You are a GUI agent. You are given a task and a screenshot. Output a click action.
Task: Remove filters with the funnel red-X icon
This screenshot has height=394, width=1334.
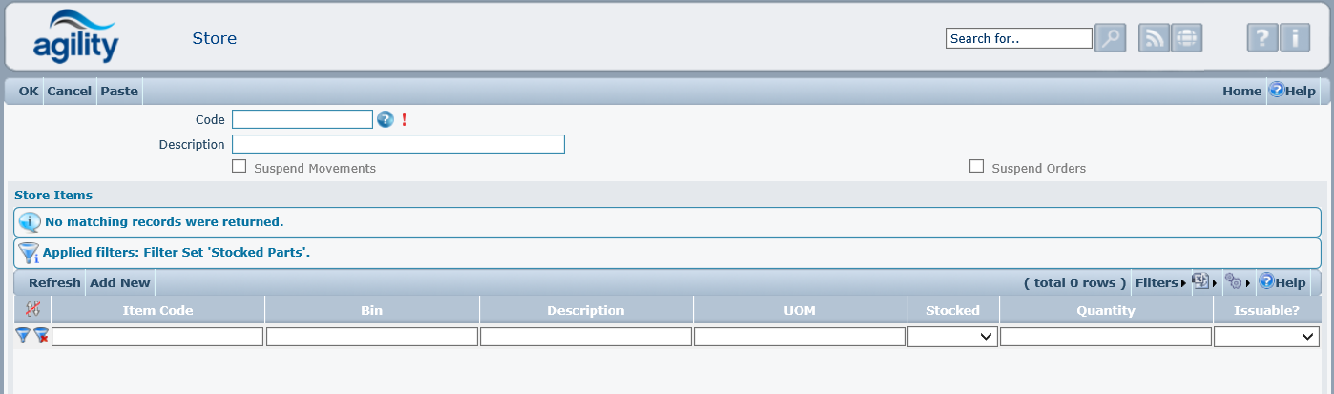coord(41,336)
